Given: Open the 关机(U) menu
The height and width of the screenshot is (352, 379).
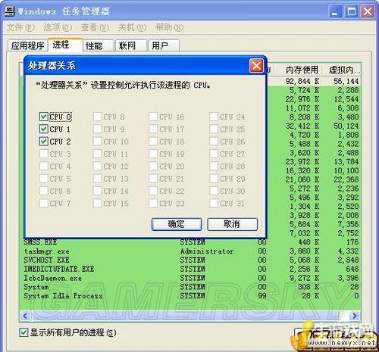Looking at the screenshot, I should pyautogui.click(x=132, y=27).
